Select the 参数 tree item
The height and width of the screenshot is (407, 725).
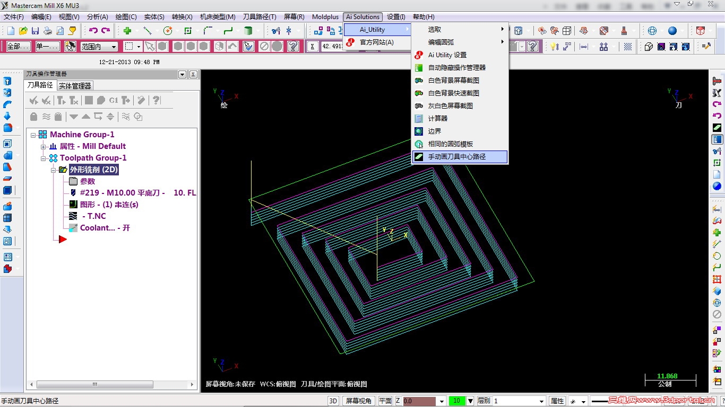point(88,181)
